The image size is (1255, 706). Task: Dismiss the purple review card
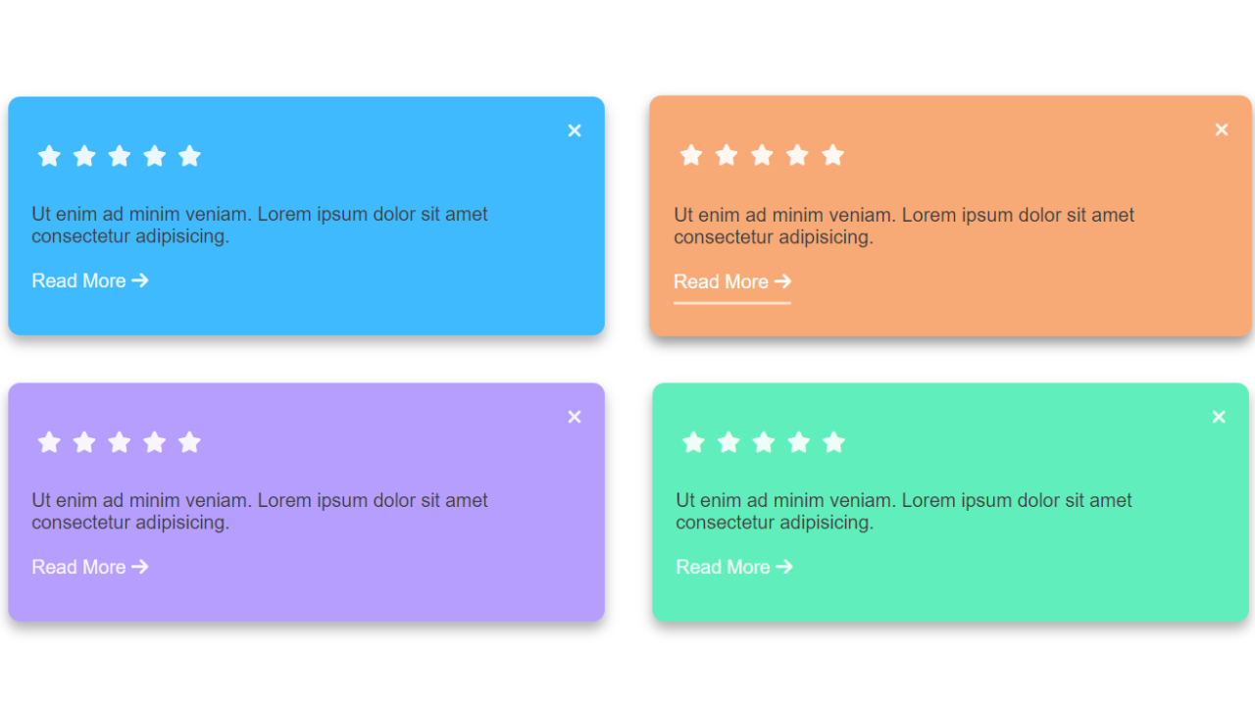point(575,417)
